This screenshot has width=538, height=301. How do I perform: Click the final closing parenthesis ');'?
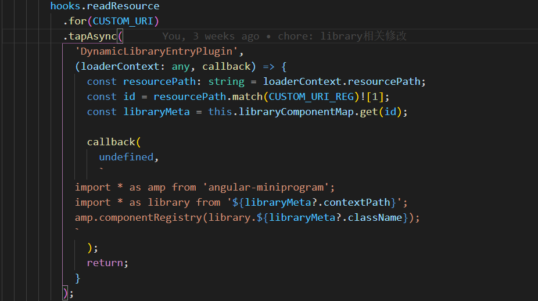pyautogui.click(x=69, y=293)
